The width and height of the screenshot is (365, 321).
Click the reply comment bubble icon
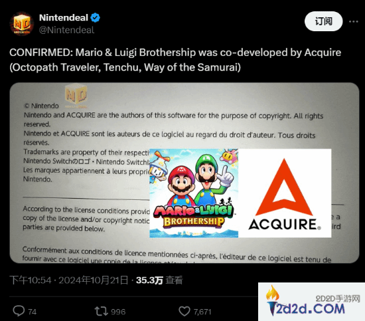click(x=19, y=311)
